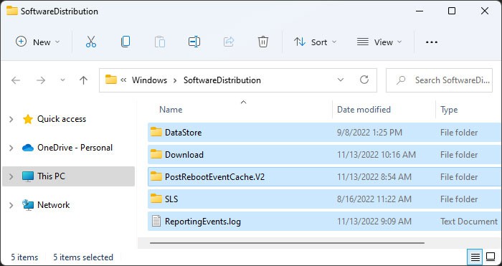Screen dimensions: 502x266
Task: Switch to details view layout icon
Action: (x=475, y=257)
